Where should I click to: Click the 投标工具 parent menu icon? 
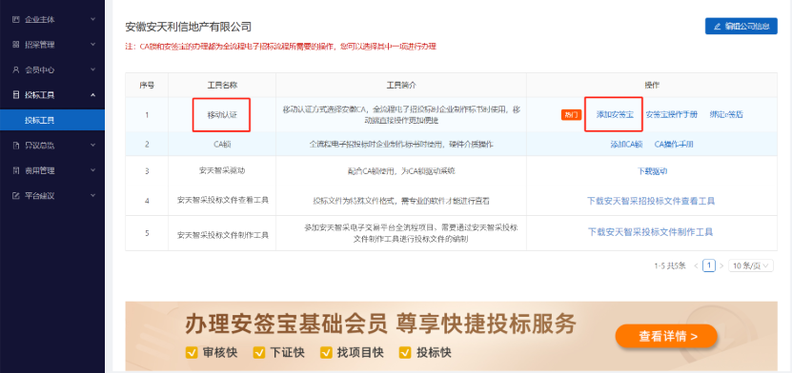pos(15,95)
